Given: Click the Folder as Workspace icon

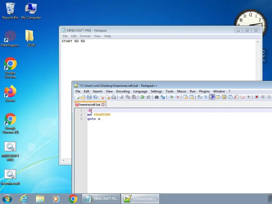Looking at the screenshot, I should (x=243, y=97).
